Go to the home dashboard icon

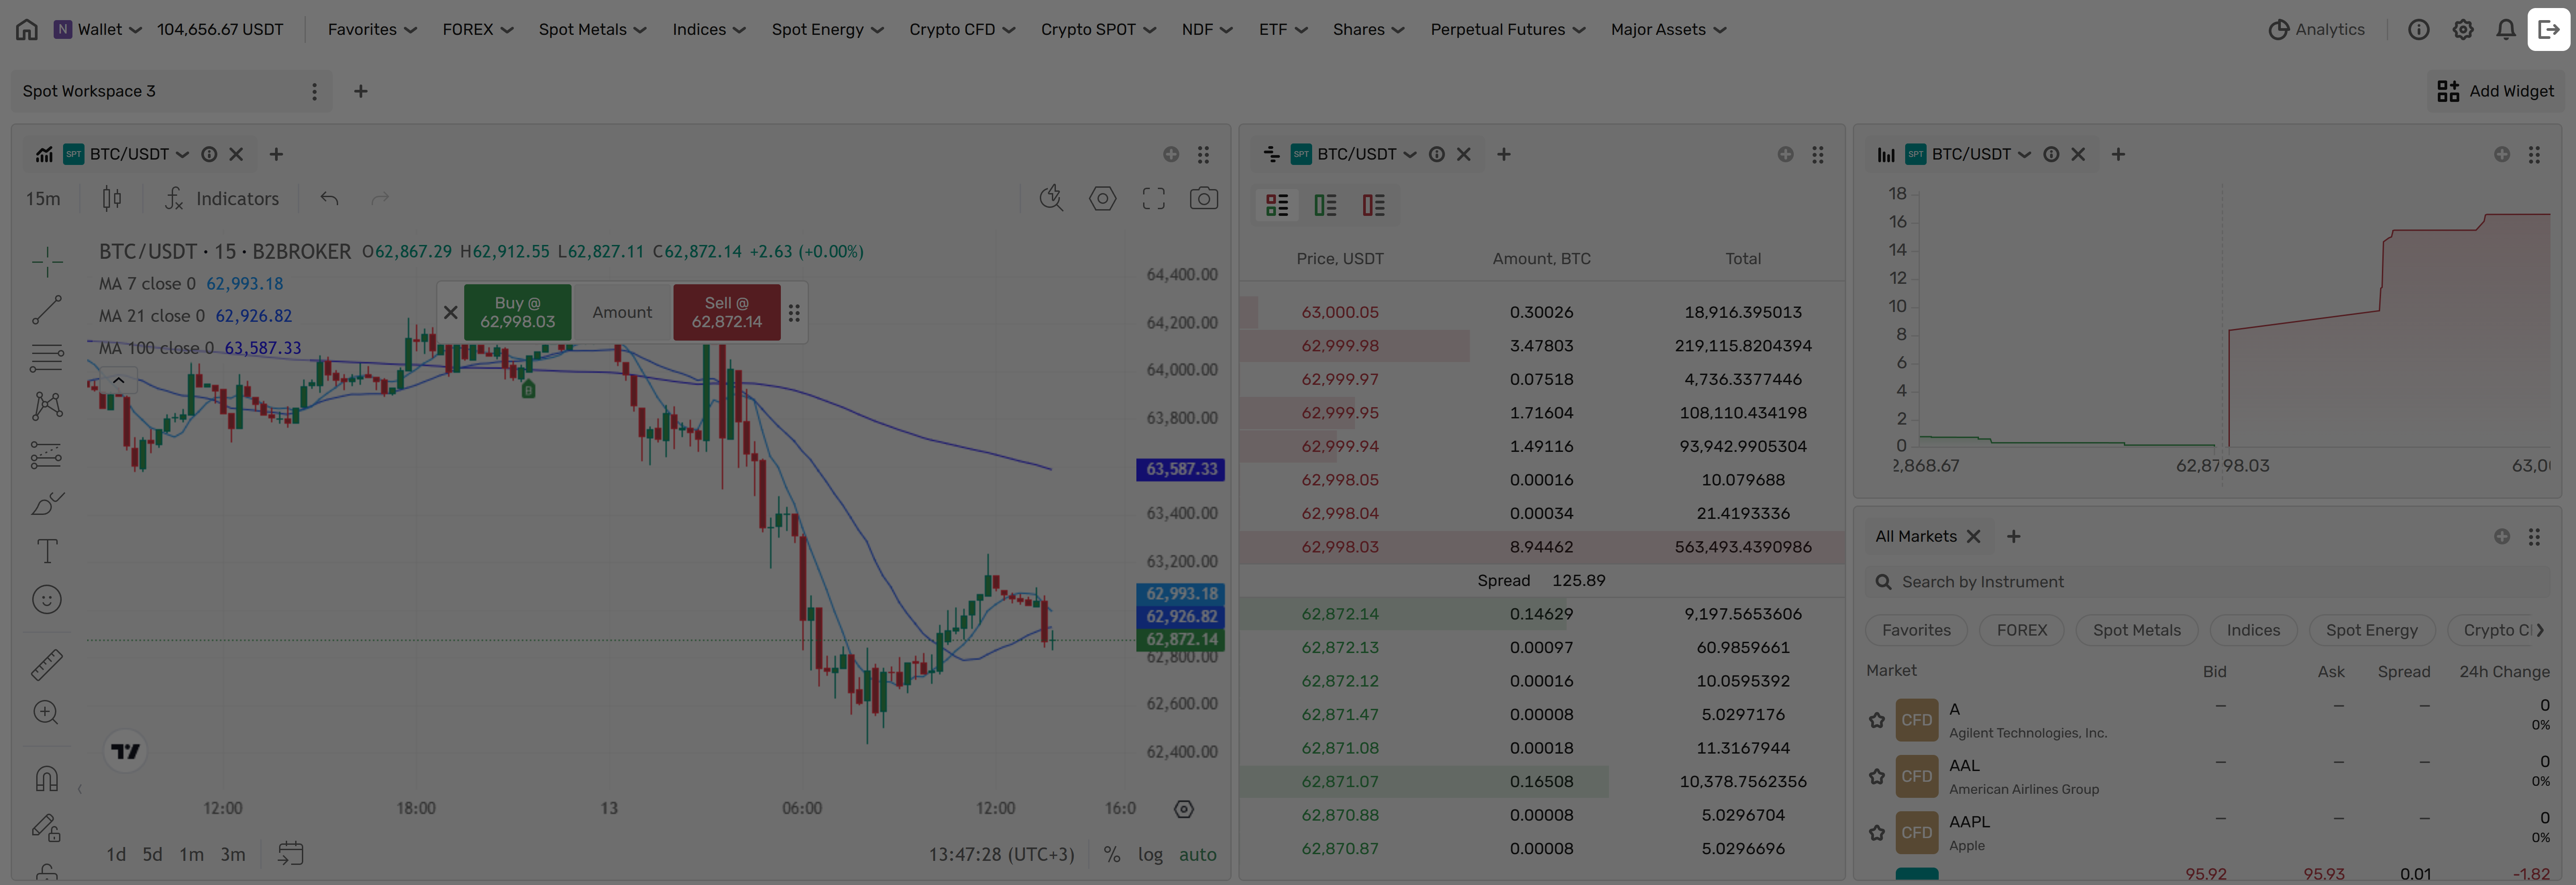pos(27,30)
